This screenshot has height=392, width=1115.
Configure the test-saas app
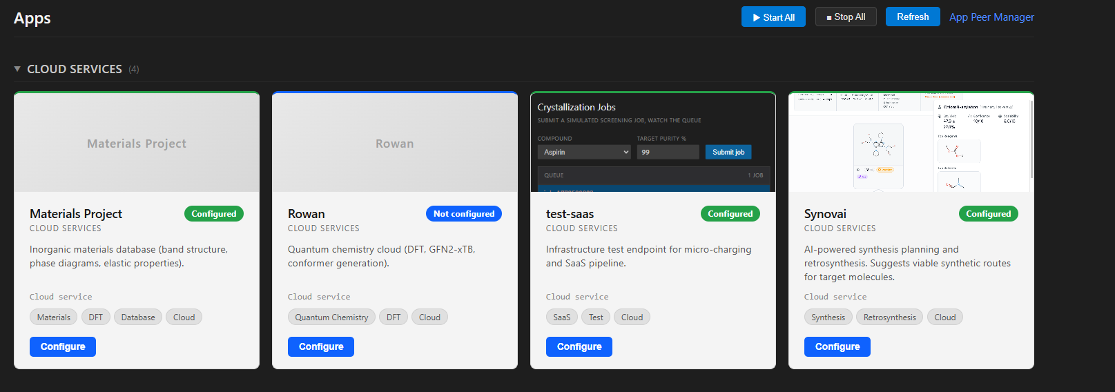(579, 346)
